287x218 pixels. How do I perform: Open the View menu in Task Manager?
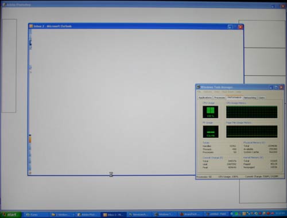217,92
